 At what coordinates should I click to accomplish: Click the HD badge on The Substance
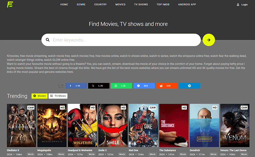[184, 107]
